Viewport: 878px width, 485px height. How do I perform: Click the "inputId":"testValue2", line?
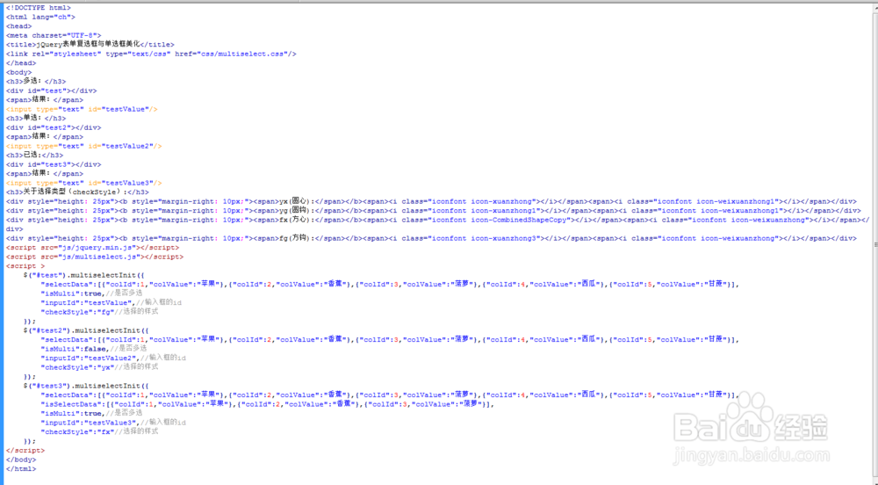113,358
